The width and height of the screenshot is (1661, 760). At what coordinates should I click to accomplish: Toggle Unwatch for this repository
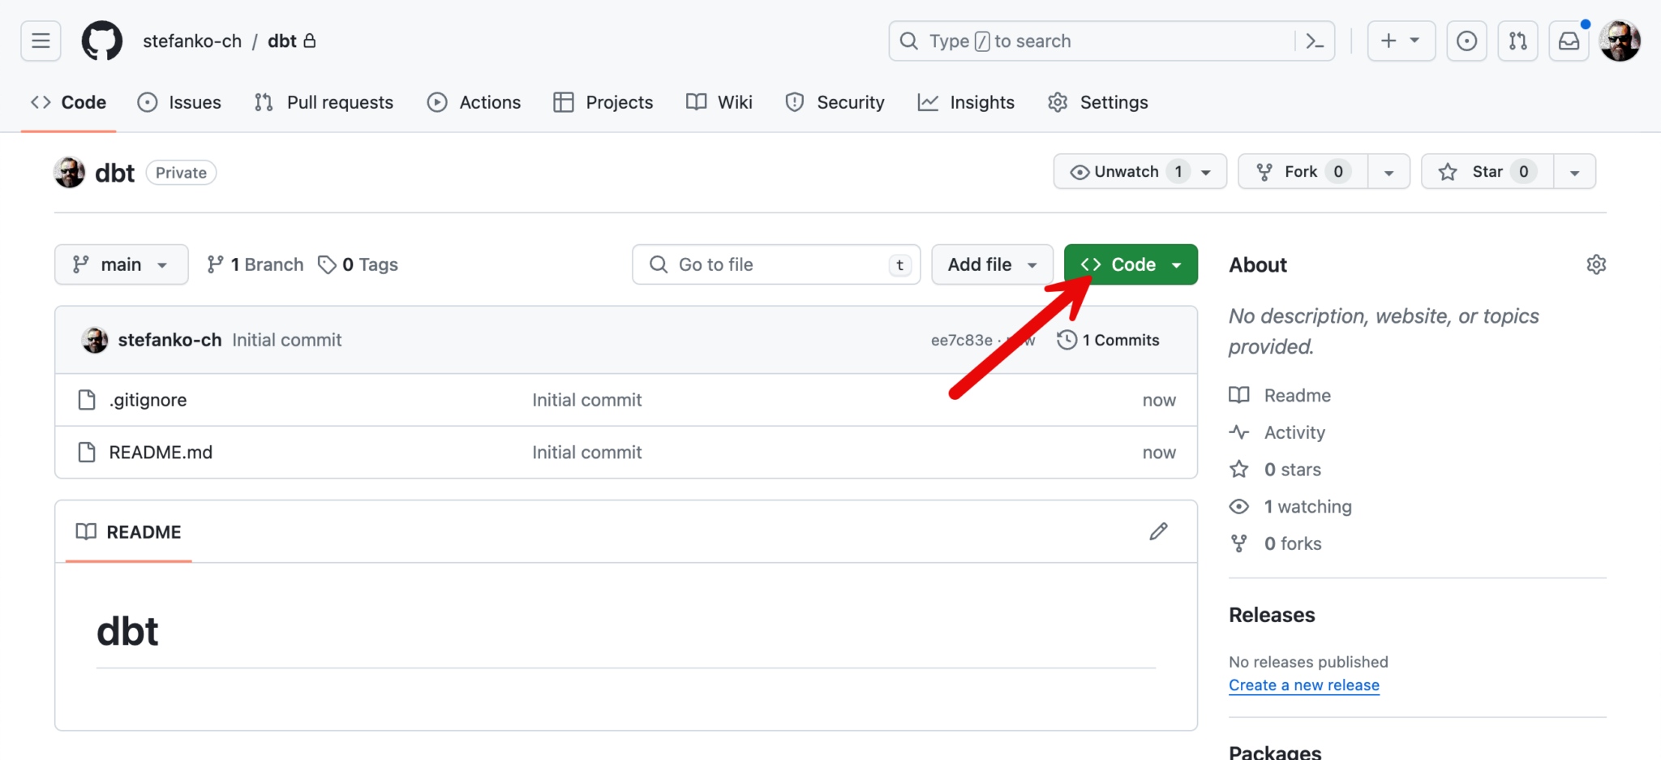tap(1126, 172)
